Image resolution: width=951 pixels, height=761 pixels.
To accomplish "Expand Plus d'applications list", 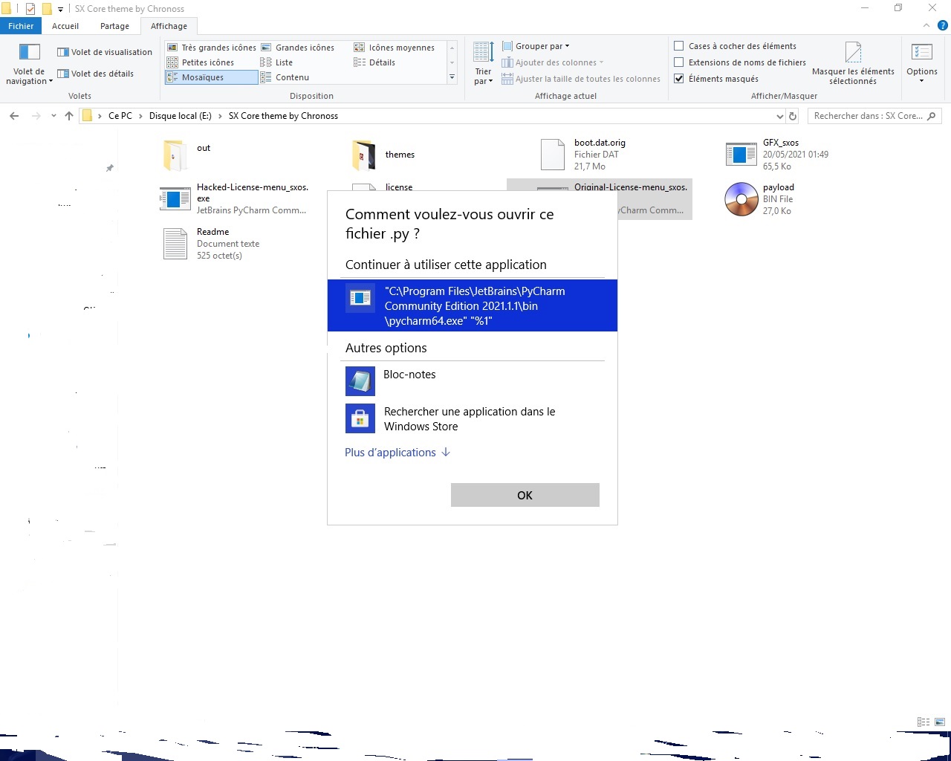I will [397, 453].
